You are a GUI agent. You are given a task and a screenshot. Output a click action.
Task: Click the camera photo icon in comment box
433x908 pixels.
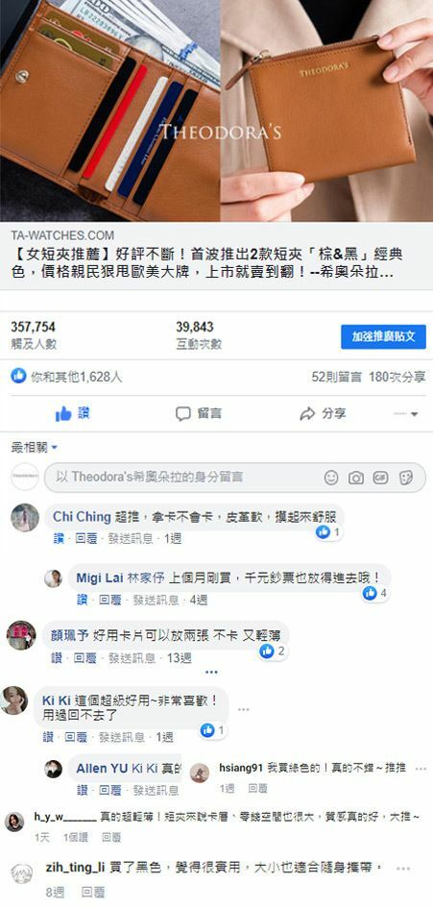click(356, 478)
